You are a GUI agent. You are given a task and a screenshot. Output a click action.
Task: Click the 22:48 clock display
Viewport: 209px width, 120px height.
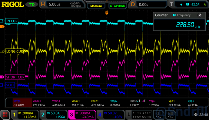click(x=204, y=115)
